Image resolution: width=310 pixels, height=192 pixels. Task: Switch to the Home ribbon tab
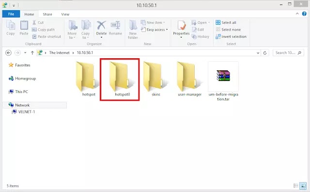click(29, 14)
